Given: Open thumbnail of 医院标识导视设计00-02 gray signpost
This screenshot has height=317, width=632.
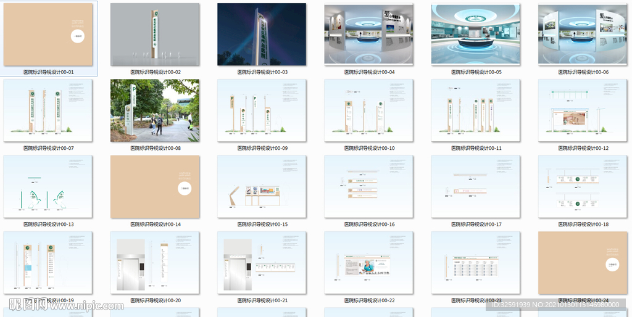Looking at the screenshot, I should [155, 35].
